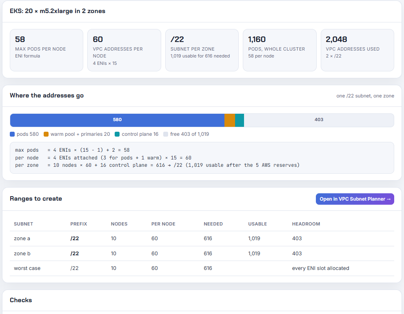Click '1,019 usable for 616 needed' text
Image resolution: width=404 pixels, height=314 pixels.
[200, 56]
